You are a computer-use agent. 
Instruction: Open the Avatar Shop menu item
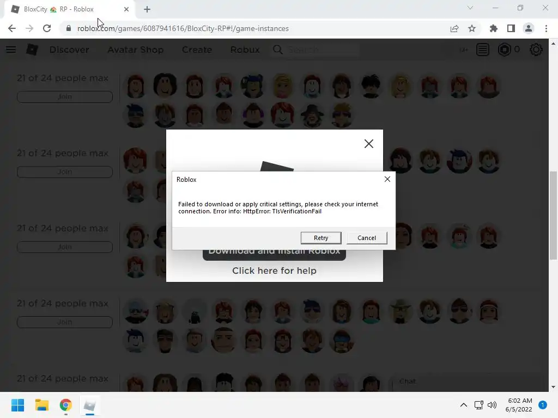pyautogui.click(x=136, y=50)
